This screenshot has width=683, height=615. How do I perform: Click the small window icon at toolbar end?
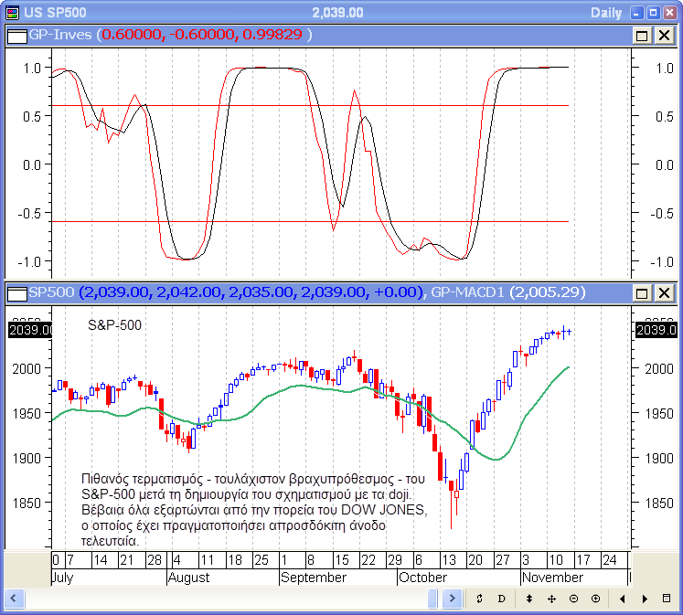coord(667,599)
